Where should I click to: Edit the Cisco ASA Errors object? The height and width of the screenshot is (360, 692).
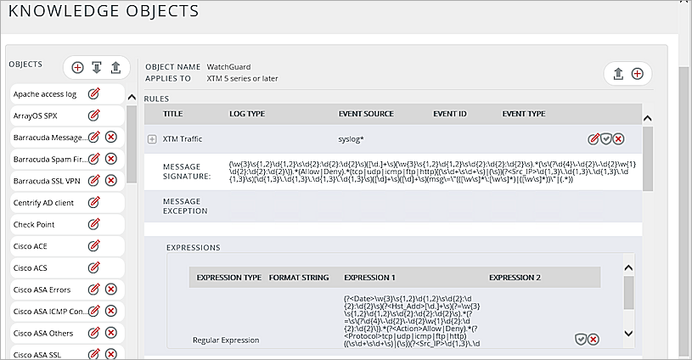pyautogui.click(x=94, y=290)
